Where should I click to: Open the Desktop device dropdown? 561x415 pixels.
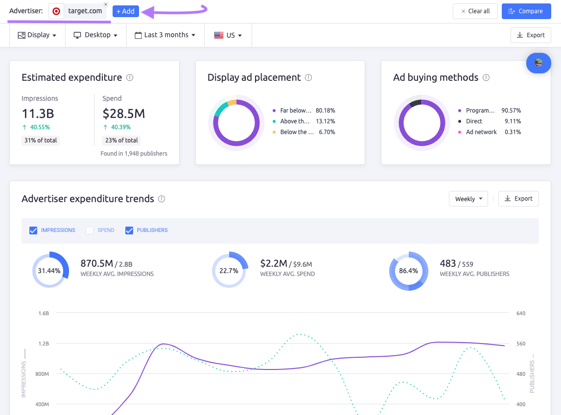point(95,35)
